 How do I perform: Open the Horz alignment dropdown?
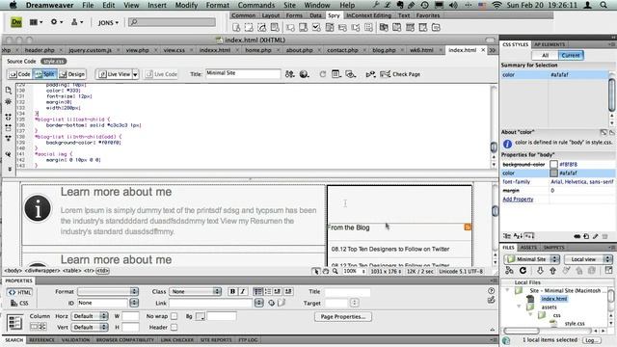point(90,316)
